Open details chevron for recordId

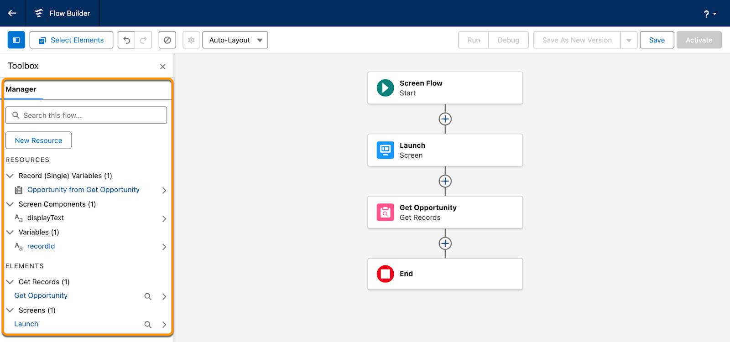point(164,247)
